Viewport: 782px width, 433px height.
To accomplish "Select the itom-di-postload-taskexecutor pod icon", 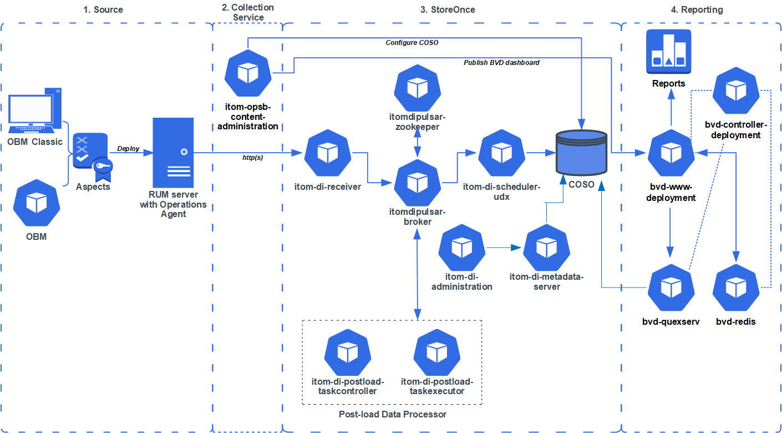I will pos(437,352).
